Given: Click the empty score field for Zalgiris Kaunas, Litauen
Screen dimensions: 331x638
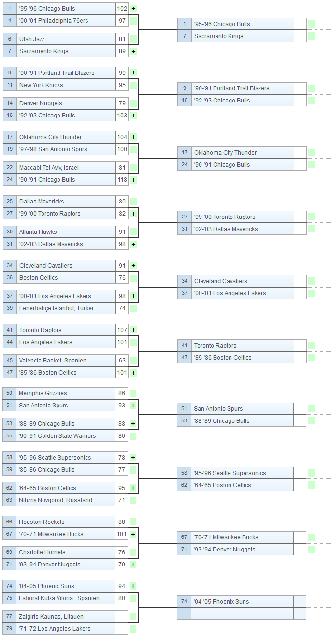Looking at the screenshot, I should 121,617.
